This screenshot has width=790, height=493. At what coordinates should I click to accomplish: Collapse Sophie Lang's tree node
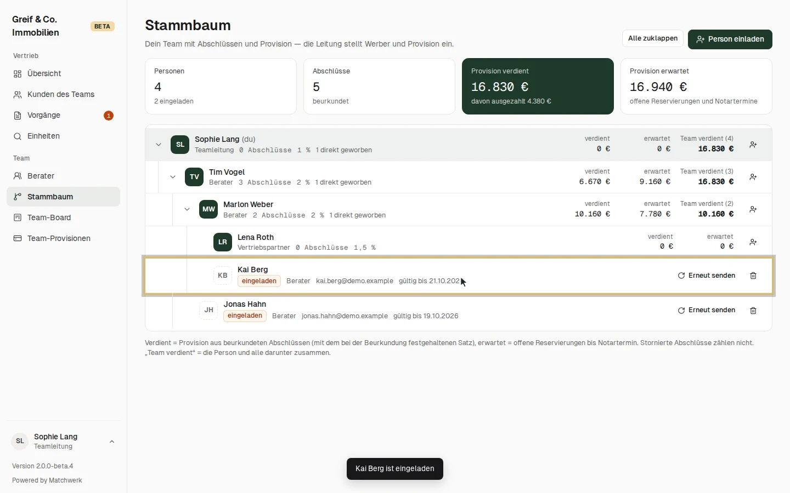[x=159, y=145]
